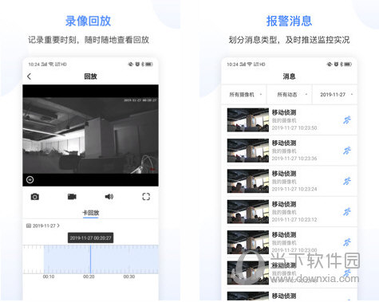Select 移动侦测 title of the 10:23:50 alert

point(284,112)
